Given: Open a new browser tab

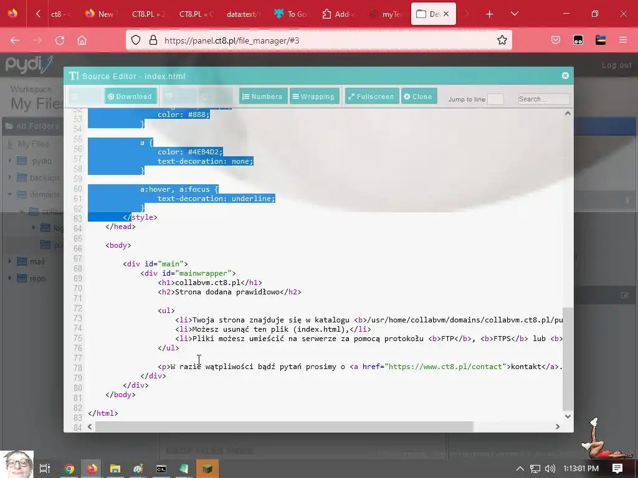Looking at the screenshot, I should tap(490, 14).
